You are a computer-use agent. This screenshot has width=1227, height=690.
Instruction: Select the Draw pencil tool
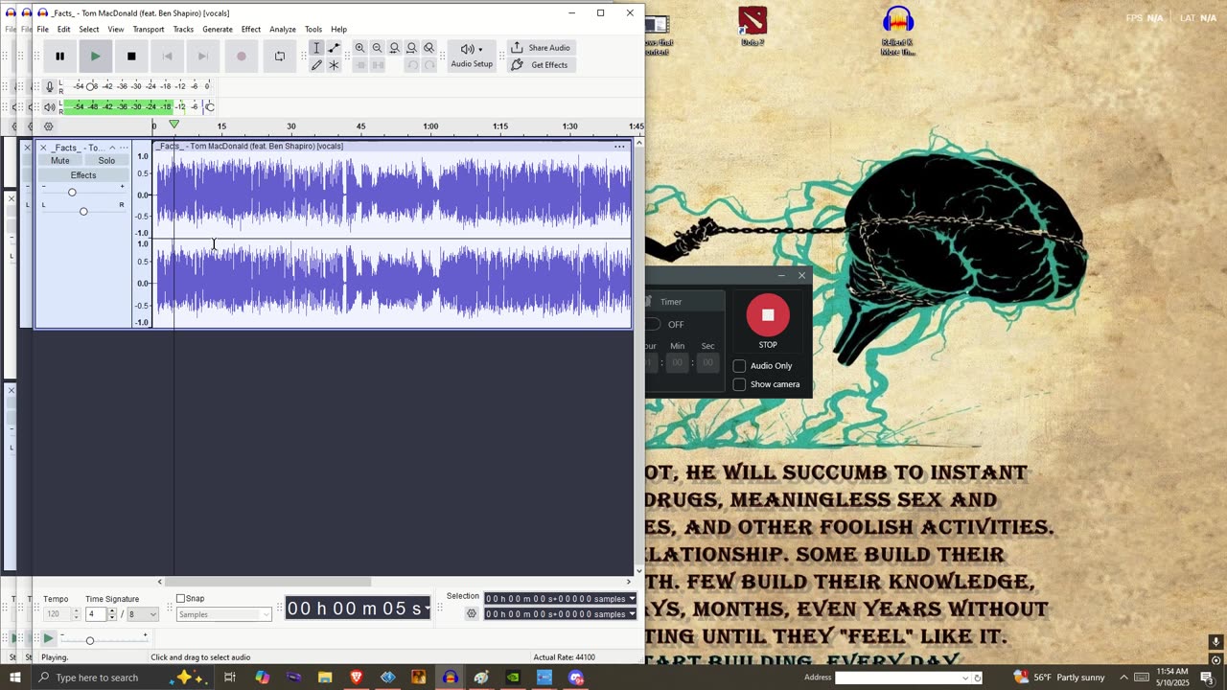click(316, 65)
